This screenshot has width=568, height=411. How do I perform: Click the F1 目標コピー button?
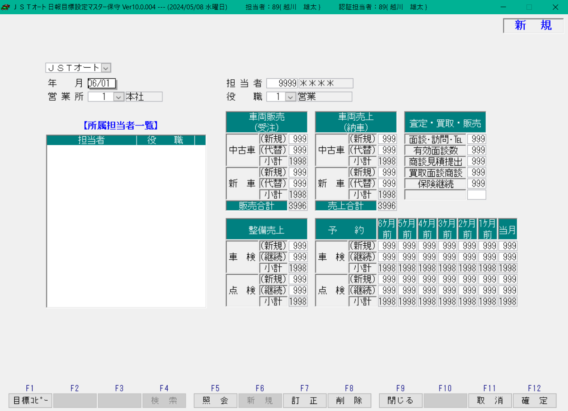30,400
